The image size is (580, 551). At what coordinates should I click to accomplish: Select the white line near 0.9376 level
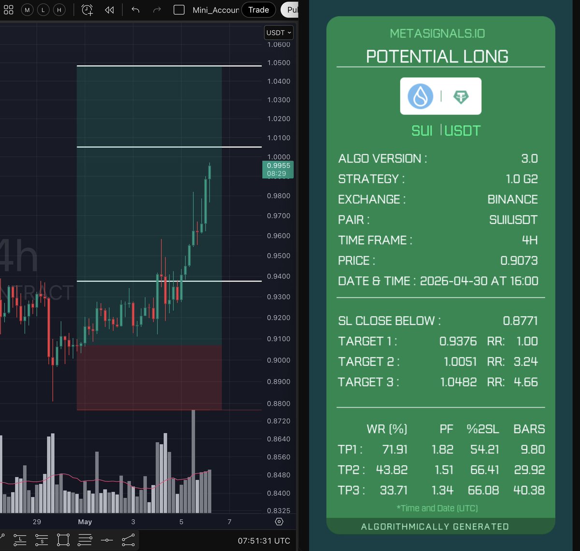(169, 281)
